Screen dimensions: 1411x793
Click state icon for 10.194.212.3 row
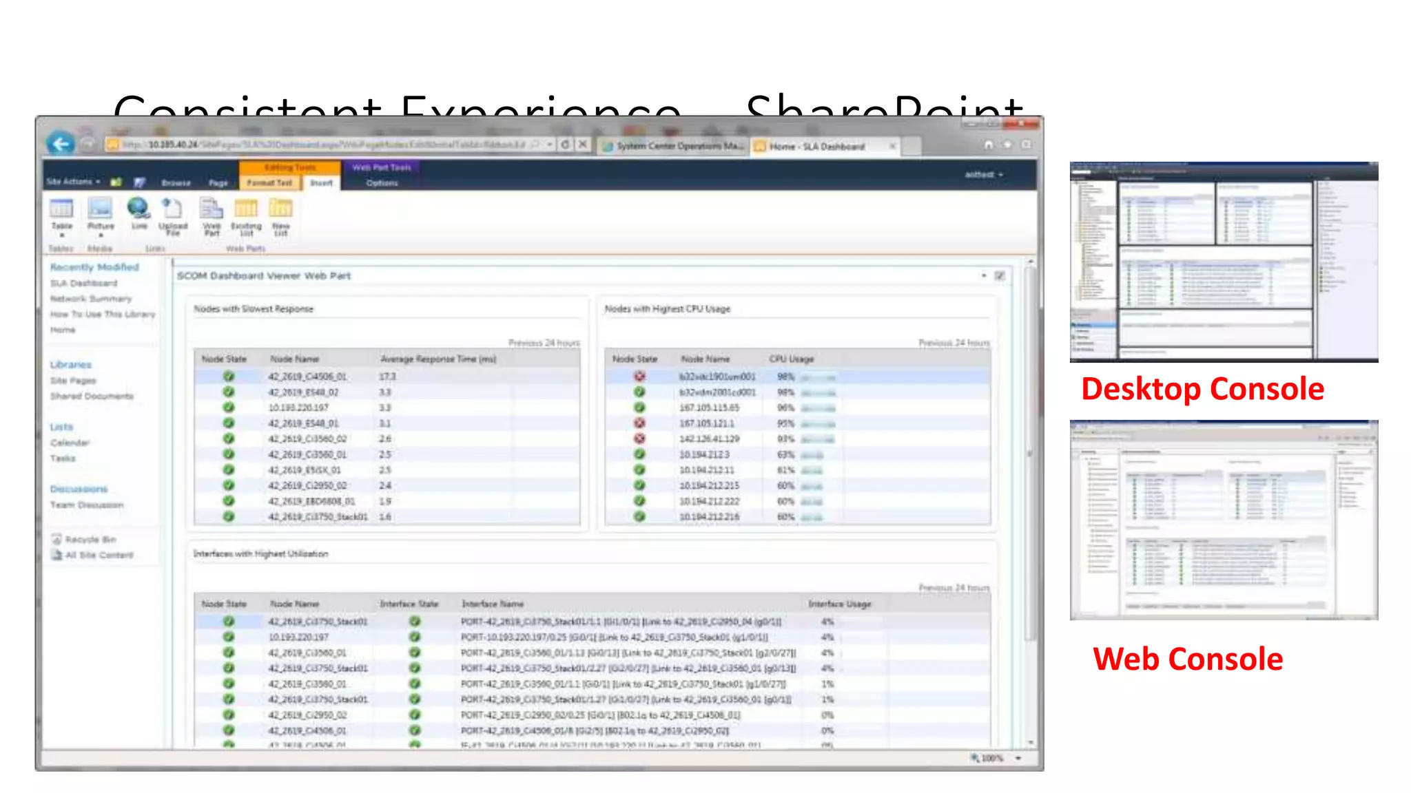click(x=639, y=454)
